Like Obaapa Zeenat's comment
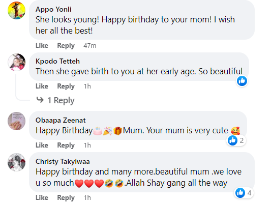 [42, 145]
